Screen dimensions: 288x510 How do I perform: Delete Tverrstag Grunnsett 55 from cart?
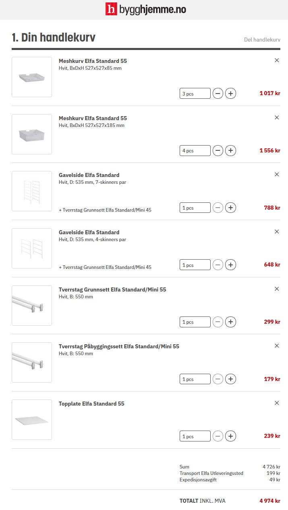[277, 289]
